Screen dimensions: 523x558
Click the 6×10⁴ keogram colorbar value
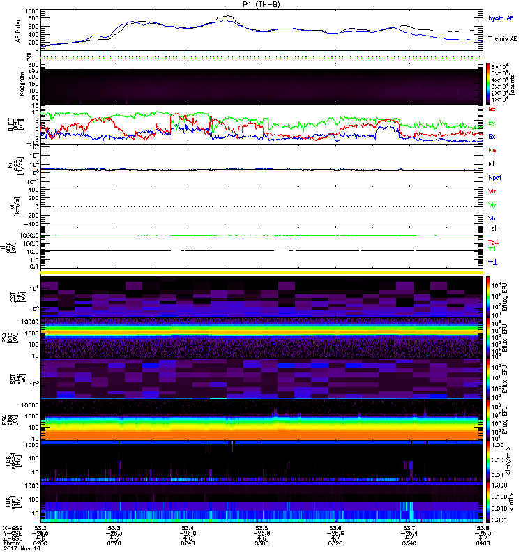click(500, 67)
